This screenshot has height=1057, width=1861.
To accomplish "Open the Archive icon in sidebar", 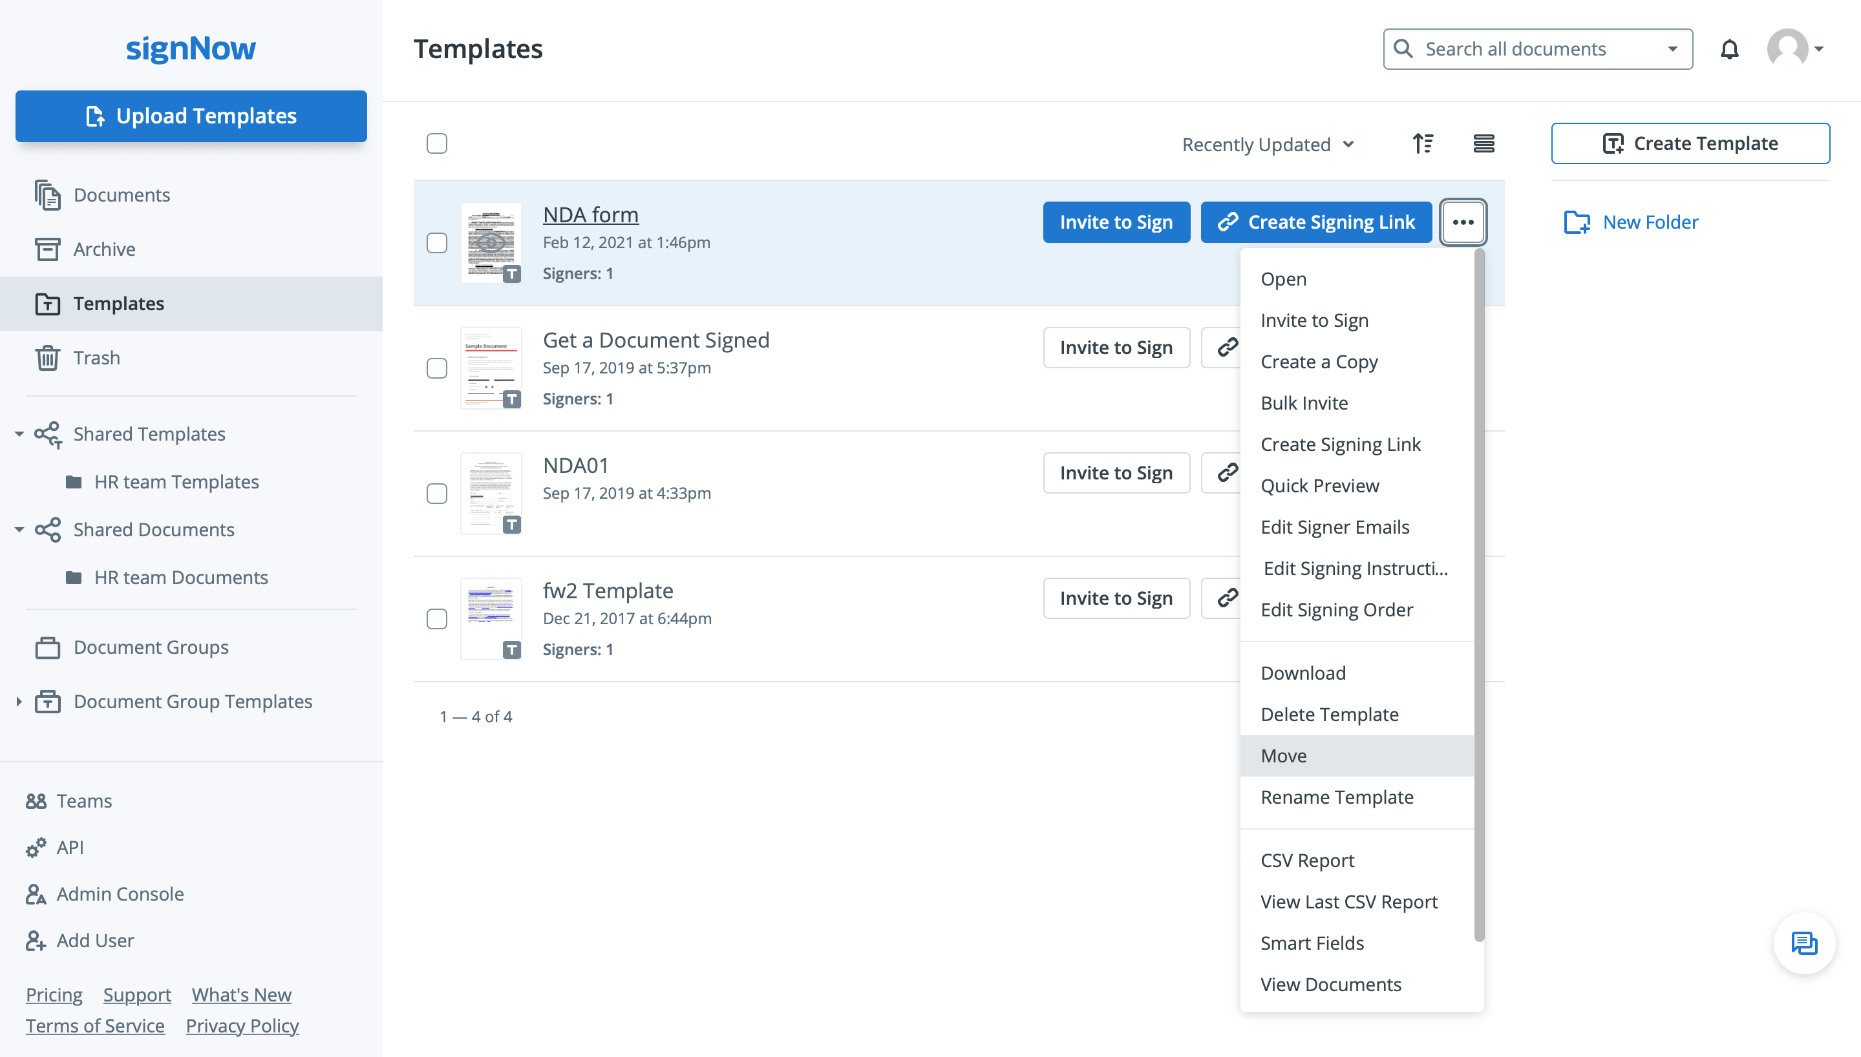I will [x=48, y=249].
